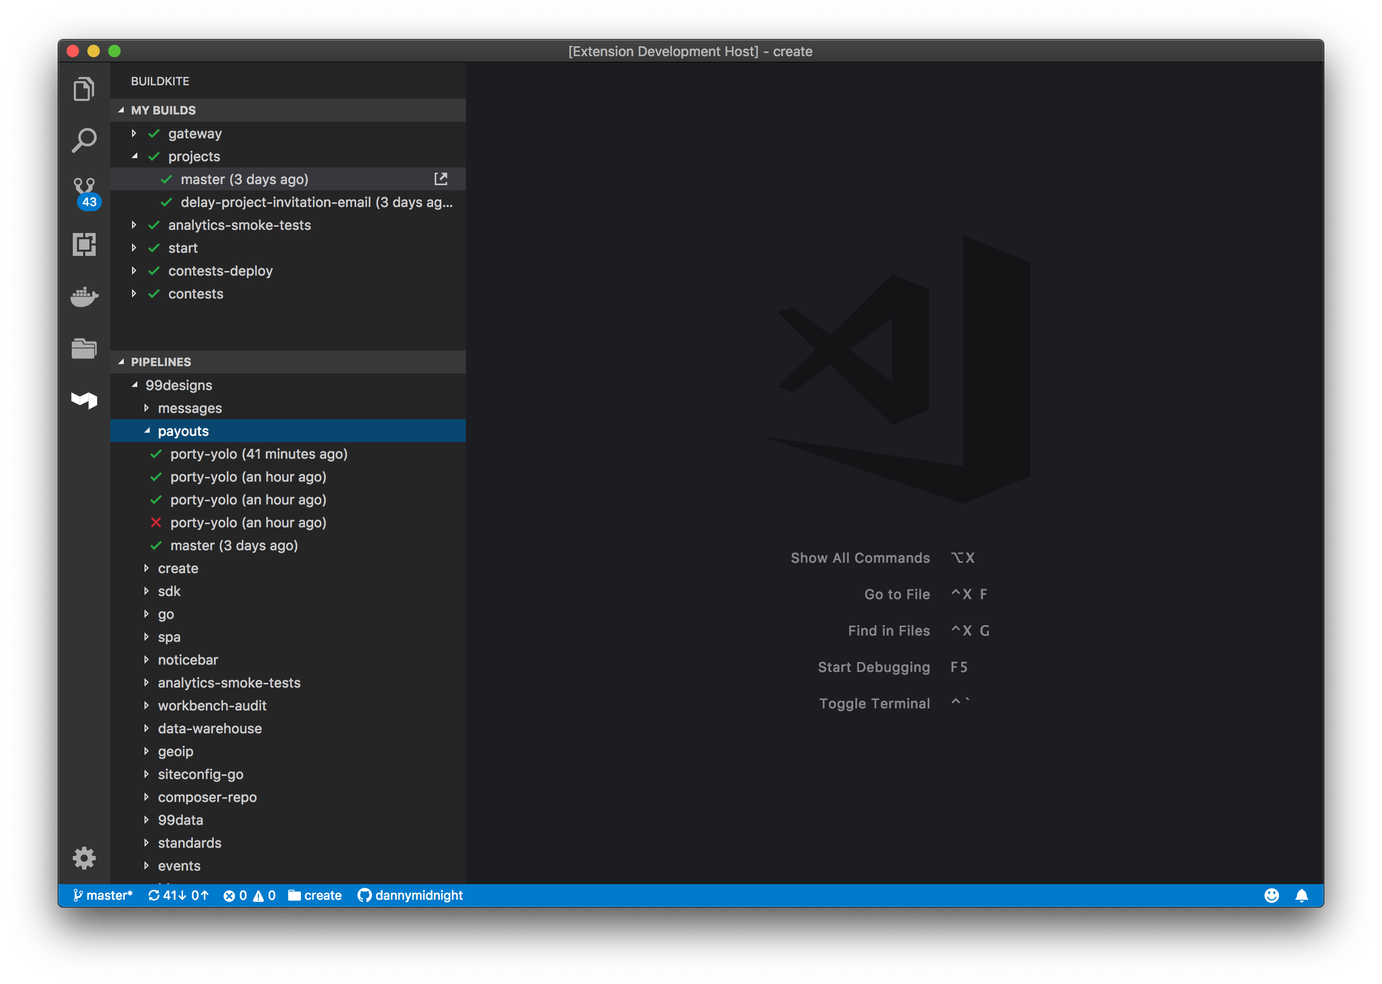Click the master* branch in status bar

pos(102,895)
